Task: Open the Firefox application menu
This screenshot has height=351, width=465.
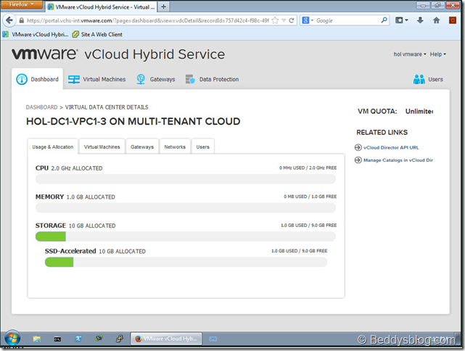Action: [x=21, y=4]
